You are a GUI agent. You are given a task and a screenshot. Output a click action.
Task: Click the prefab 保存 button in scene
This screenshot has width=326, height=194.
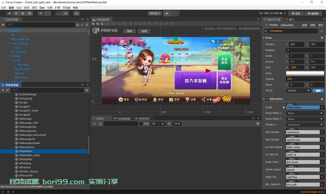pos(129,31)
